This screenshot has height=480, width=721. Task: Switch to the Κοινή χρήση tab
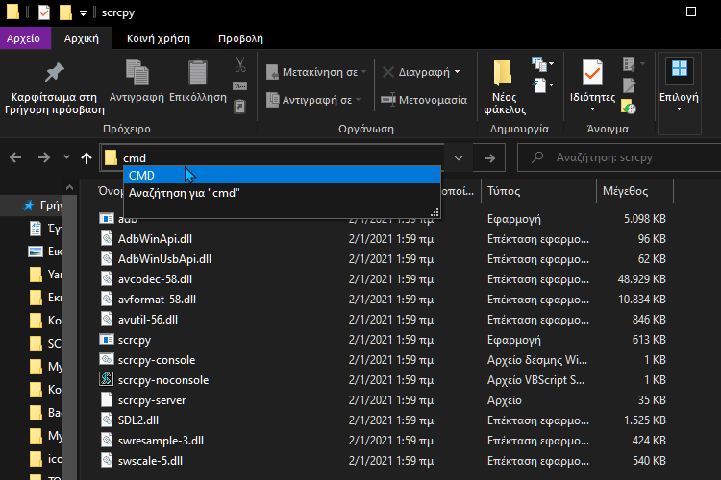pyautogui.click(x=159, y=38)
